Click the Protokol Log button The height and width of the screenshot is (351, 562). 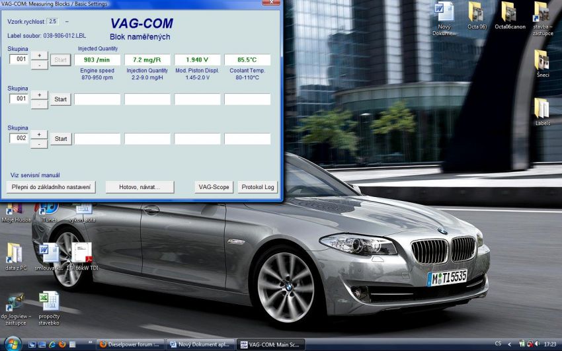(257, 187)
